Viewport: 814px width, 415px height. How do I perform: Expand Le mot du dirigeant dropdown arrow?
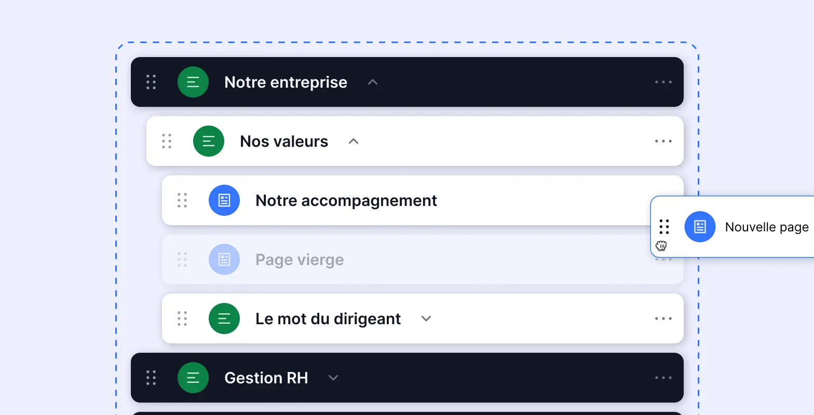[426, 318]
